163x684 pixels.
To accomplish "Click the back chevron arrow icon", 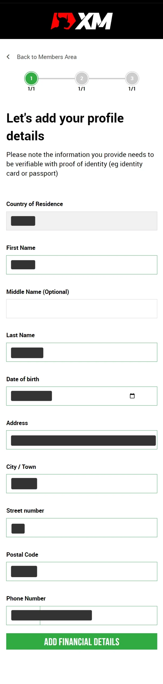I will click(8, 57).
